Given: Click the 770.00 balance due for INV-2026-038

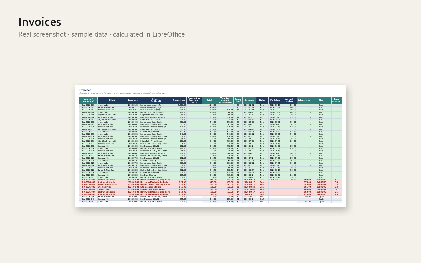Looking at the screenshot, I should point(304,194).
